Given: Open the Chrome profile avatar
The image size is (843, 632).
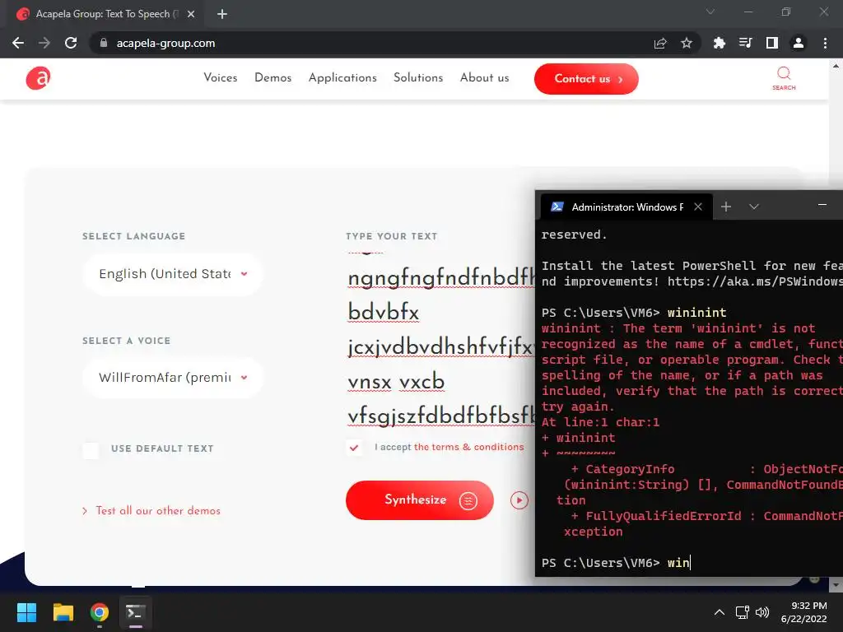Looking at the screenshot, I should [799, 43].
